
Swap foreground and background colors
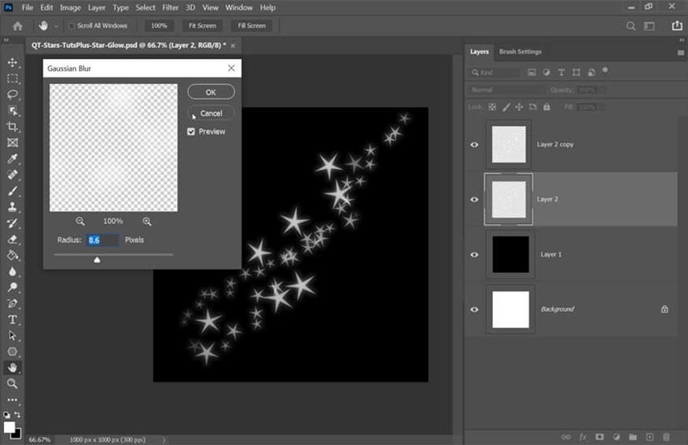coord(17,414)
